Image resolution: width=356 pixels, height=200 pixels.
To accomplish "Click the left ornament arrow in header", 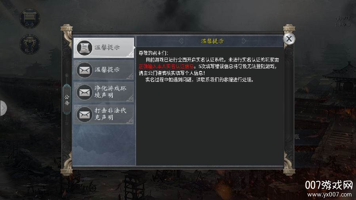I will click(181, 41).
